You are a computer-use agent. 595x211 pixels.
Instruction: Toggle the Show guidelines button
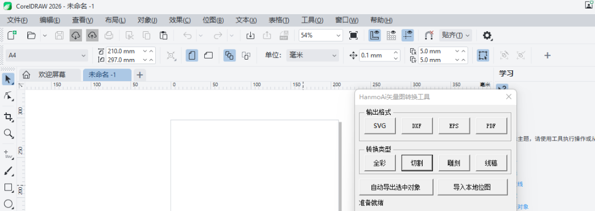(408, 36)
